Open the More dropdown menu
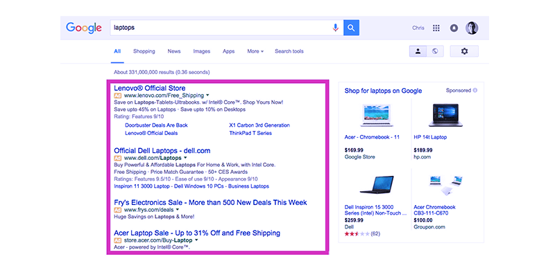555x277 pixels. [255, 51]
